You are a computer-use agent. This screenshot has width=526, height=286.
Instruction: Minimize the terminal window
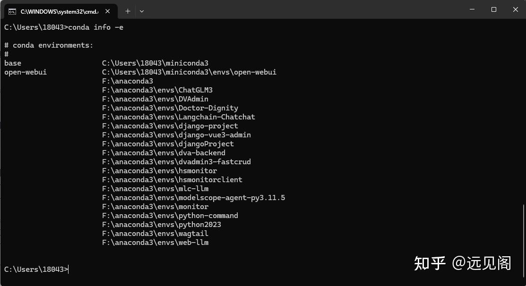[472, 9]
